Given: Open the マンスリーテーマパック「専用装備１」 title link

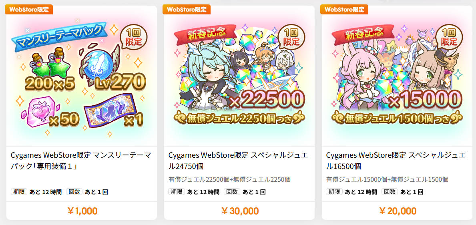Looking at the screenshot, I should coord(81,161).
